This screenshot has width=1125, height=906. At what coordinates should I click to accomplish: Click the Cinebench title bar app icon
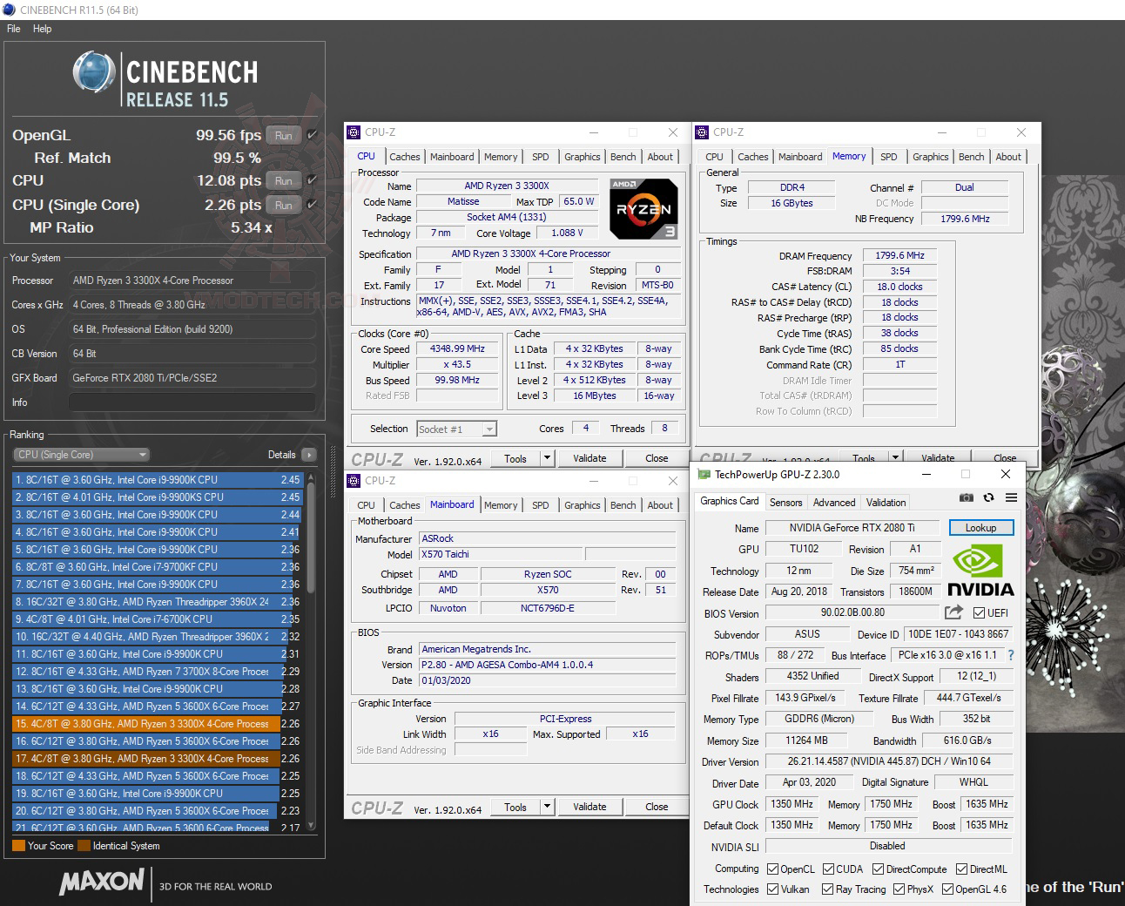[10, 10]
